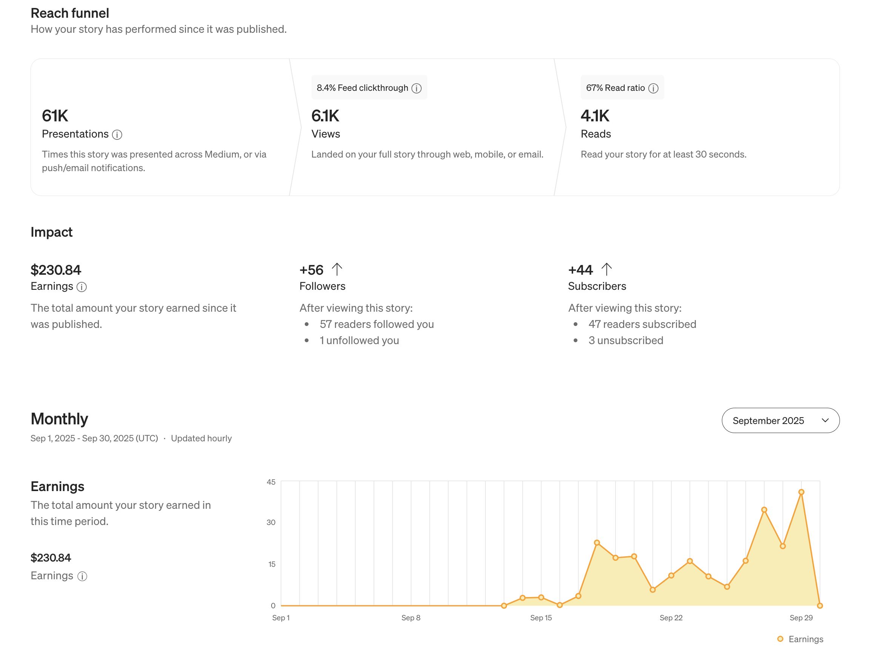Click the Read ratio info icon
875x652 pixels.
[x=653, y=89]
